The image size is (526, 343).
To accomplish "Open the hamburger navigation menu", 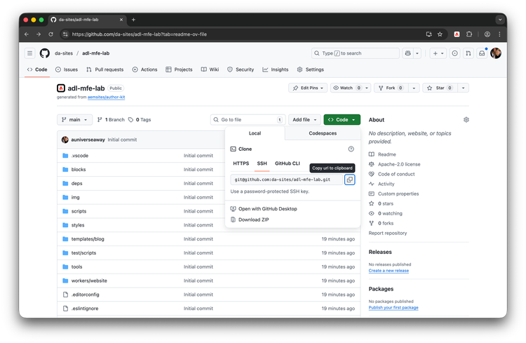I will [29, 53].
